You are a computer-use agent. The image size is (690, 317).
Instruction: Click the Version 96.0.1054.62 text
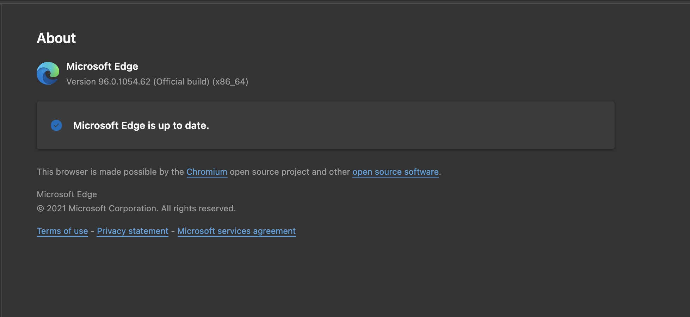(157, 82)
